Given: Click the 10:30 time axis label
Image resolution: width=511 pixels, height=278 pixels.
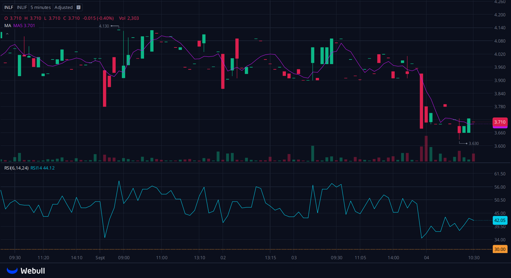Looking at the screenshot, I should 474,258.
